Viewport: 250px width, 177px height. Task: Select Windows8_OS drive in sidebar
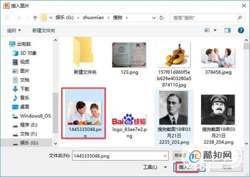(x=31, y=116)
